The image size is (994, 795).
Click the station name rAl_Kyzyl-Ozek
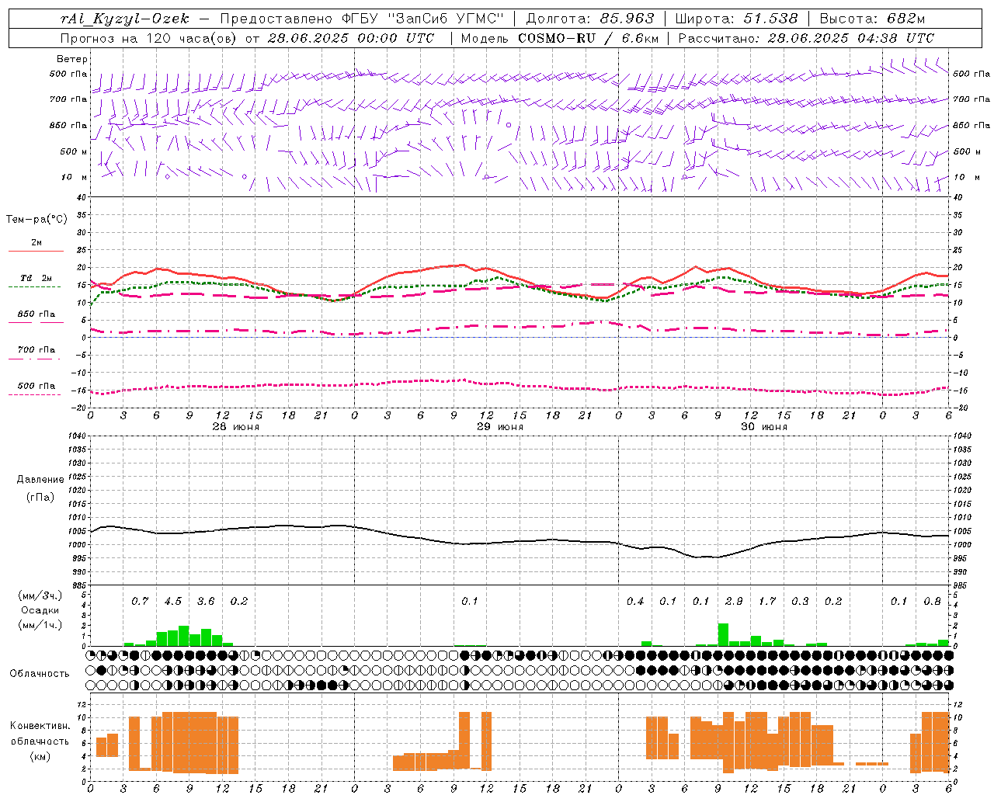[124, 19]
